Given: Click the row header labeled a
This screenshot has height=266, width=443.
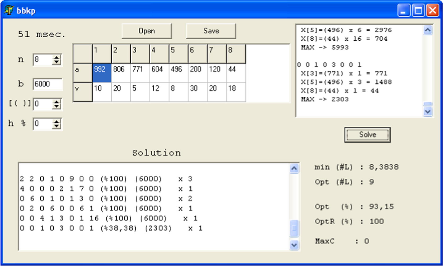Looking at the screenshot, I should 83,73.
